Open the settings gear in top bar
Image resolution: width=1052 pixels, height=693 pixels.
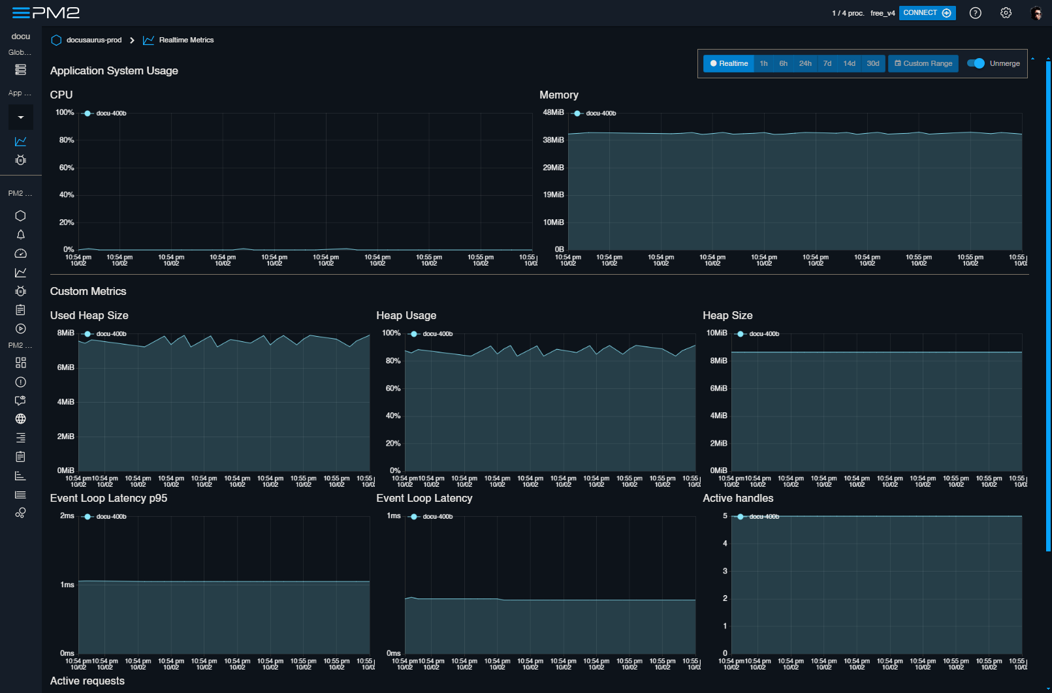tap(1006, 13)
